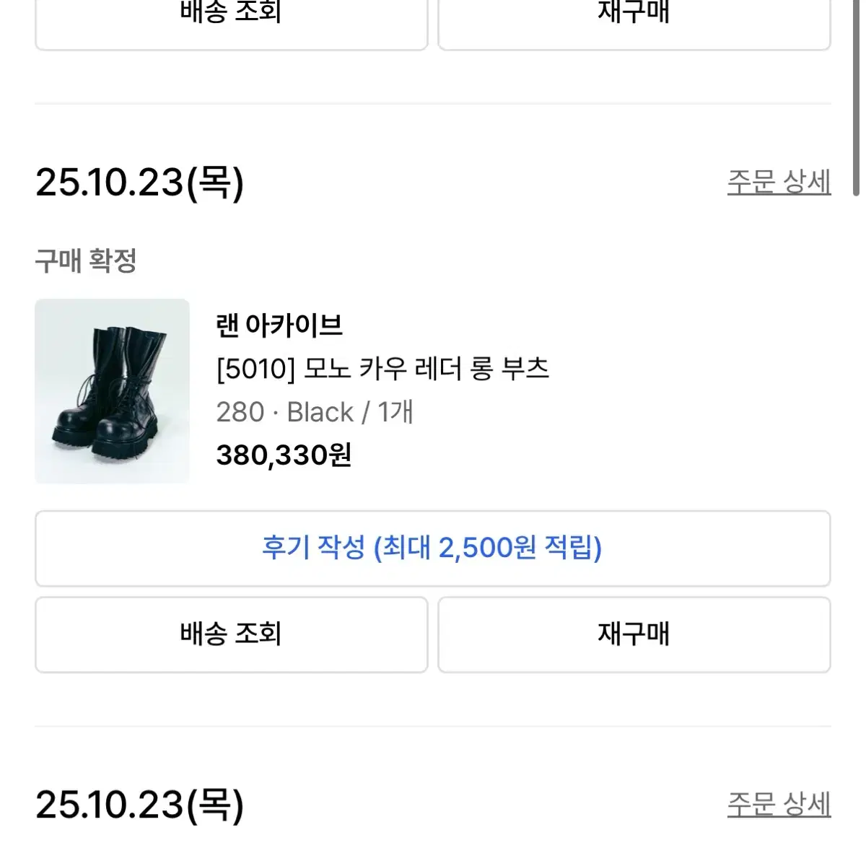This screenshot has width=866, height=866.
Task: Click the lower 배송 조회 button
Action: tap(229, 635)
